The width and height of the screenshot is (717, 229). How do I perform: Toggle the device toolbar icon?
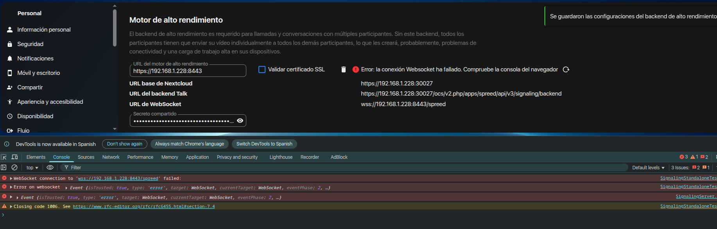15,157
